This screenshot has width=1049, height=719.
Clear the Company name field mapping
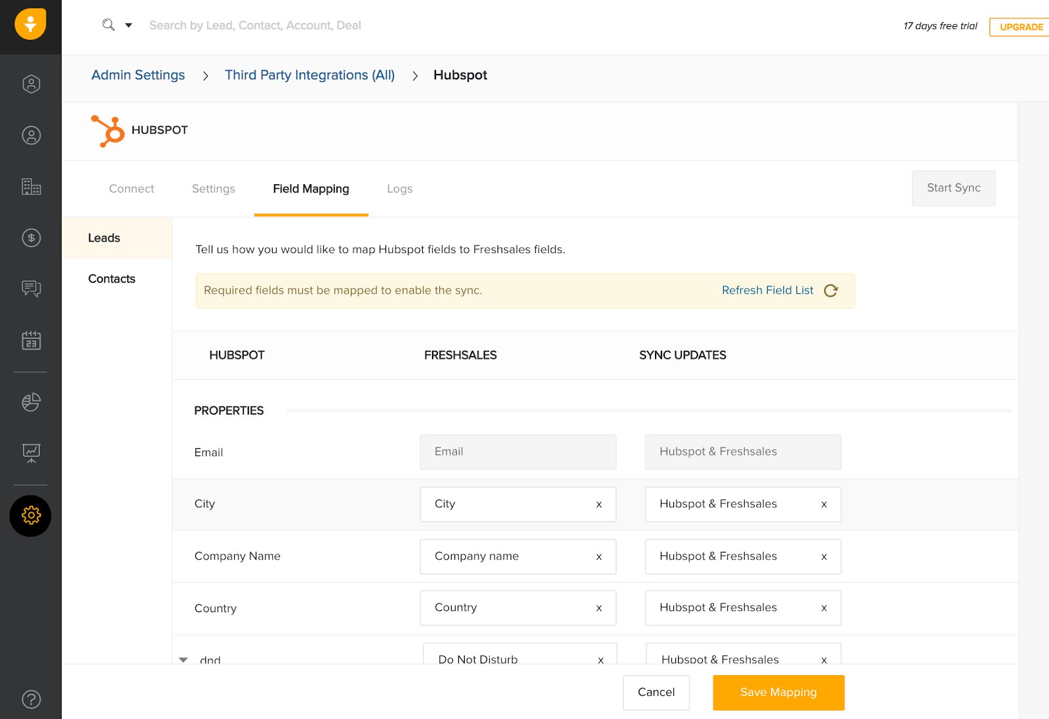(599, 556)
